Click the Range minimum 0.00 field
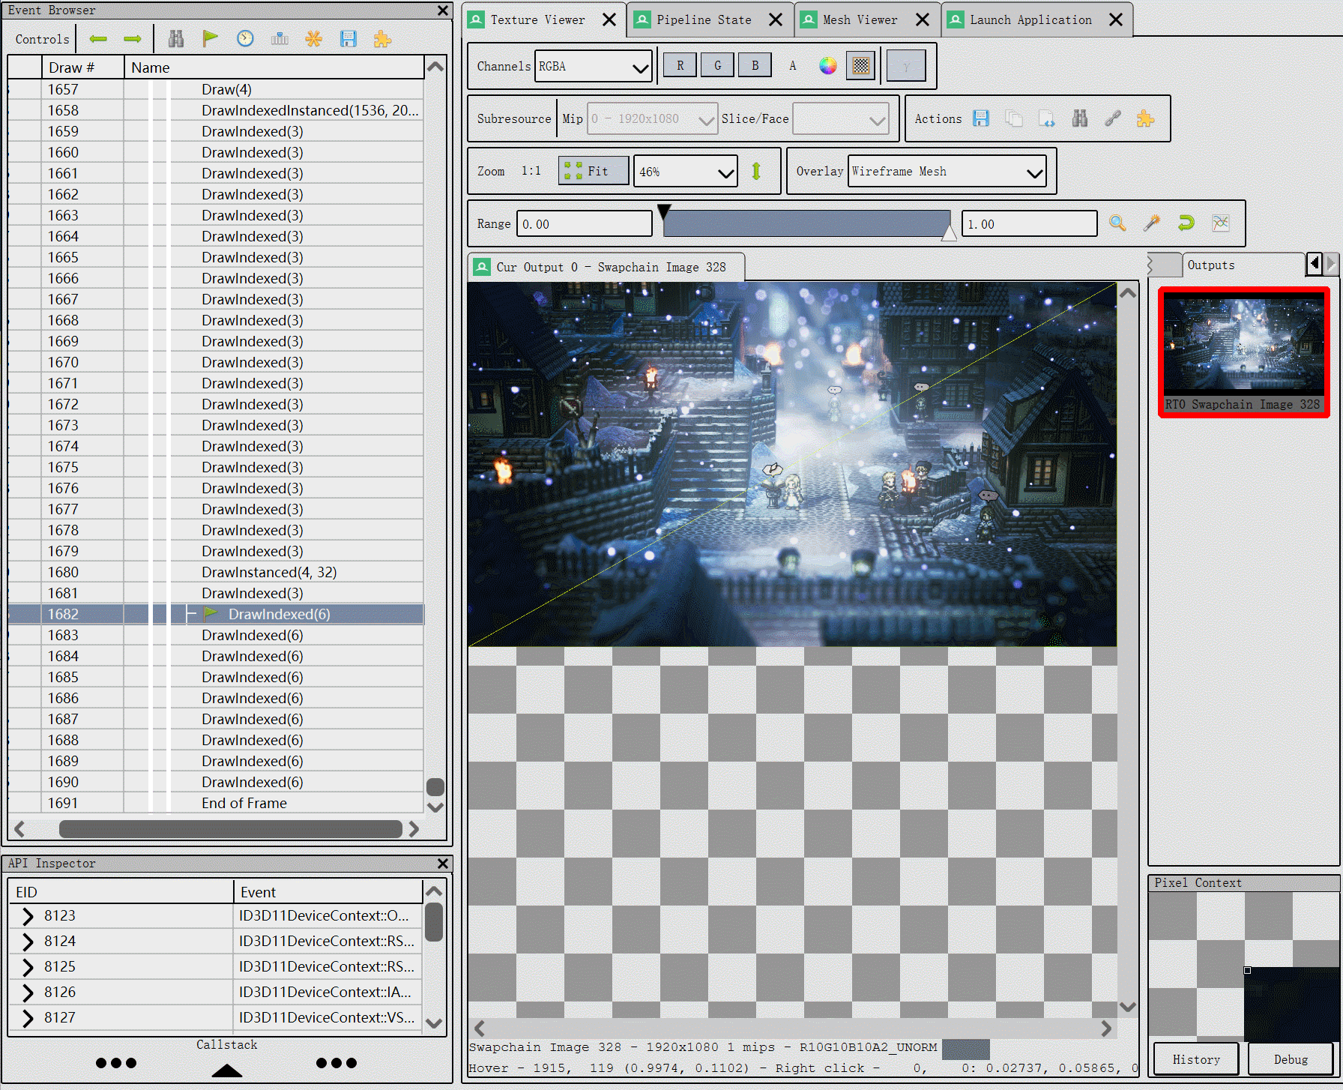Screen dimensions: 1343x1090 [585, 224]
